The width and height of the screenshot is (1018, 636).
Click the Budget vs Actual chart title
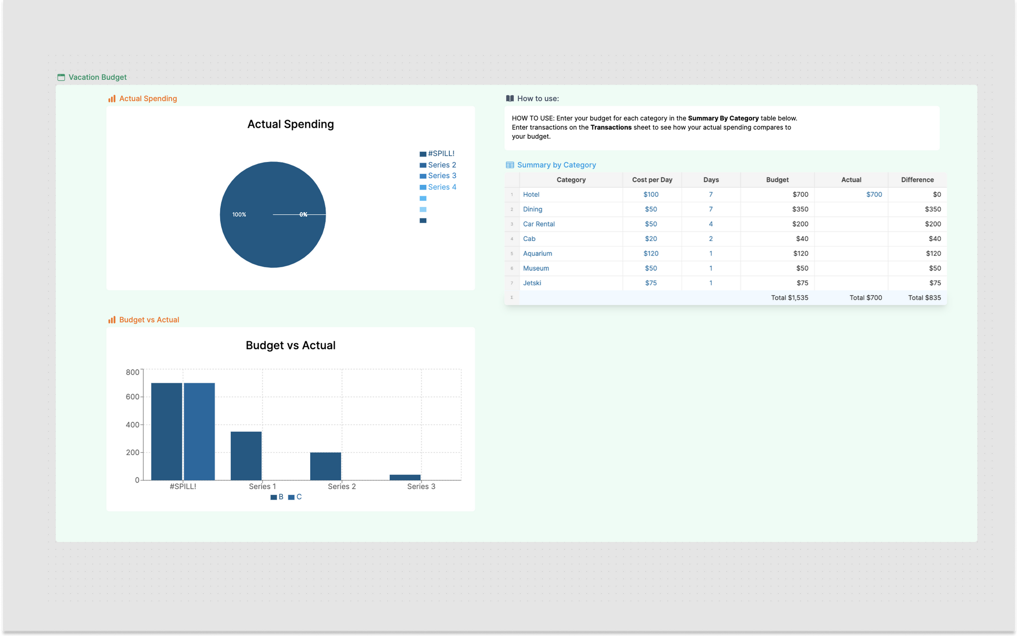[x=290, y=345]
